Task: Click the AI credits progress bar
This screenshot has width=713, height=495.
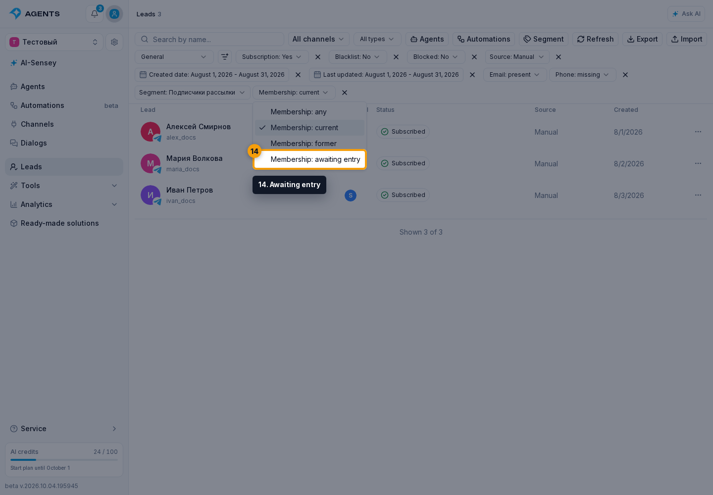Action: pyautogui.click(x=64, y=460)
